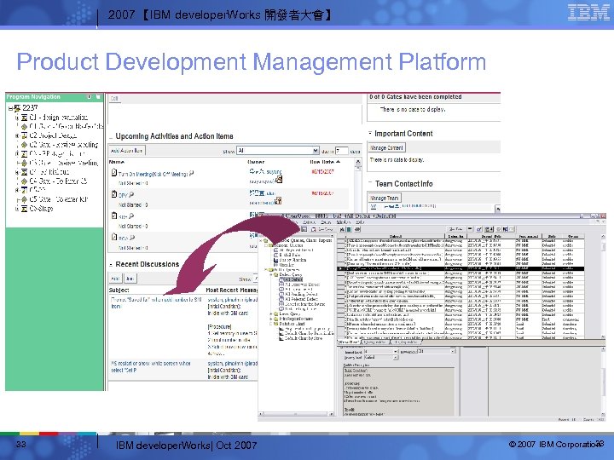Viewport: 614px width, 460px height.
Task: Open the Help menu in ClearQuest
Action: (x=360, y=222)
